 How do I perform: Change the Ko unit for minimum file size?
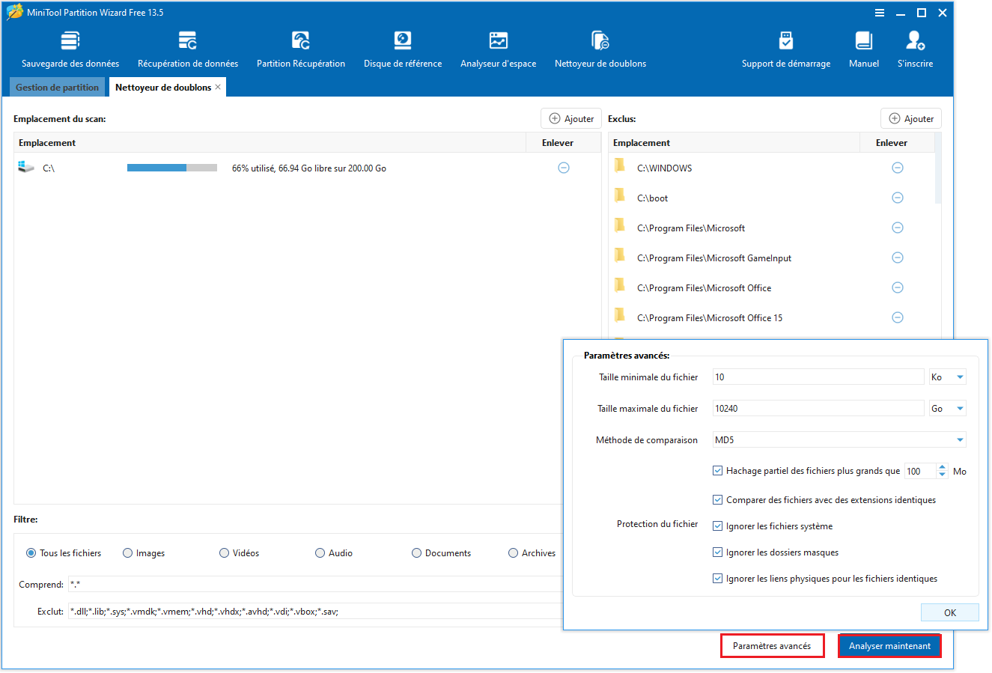(x=947, y=377)
